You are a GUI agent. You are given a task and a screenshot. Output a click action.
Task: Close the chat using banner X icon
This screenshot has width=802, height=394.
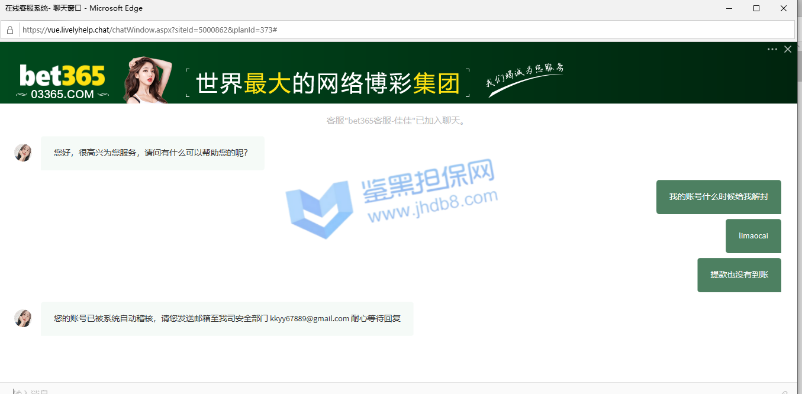tap(788, 49)
